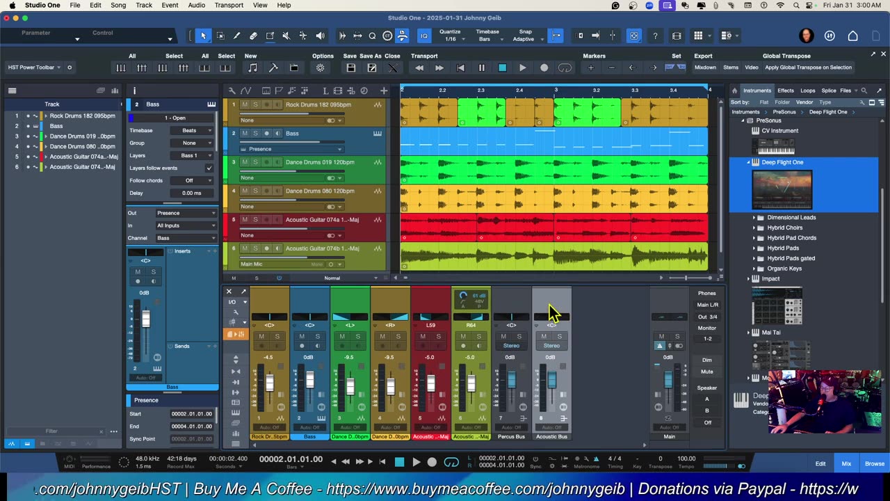This screenshot has width=890, height=501.
Task: Toggle Dim in the monitor section
Action: coord(706,360)
